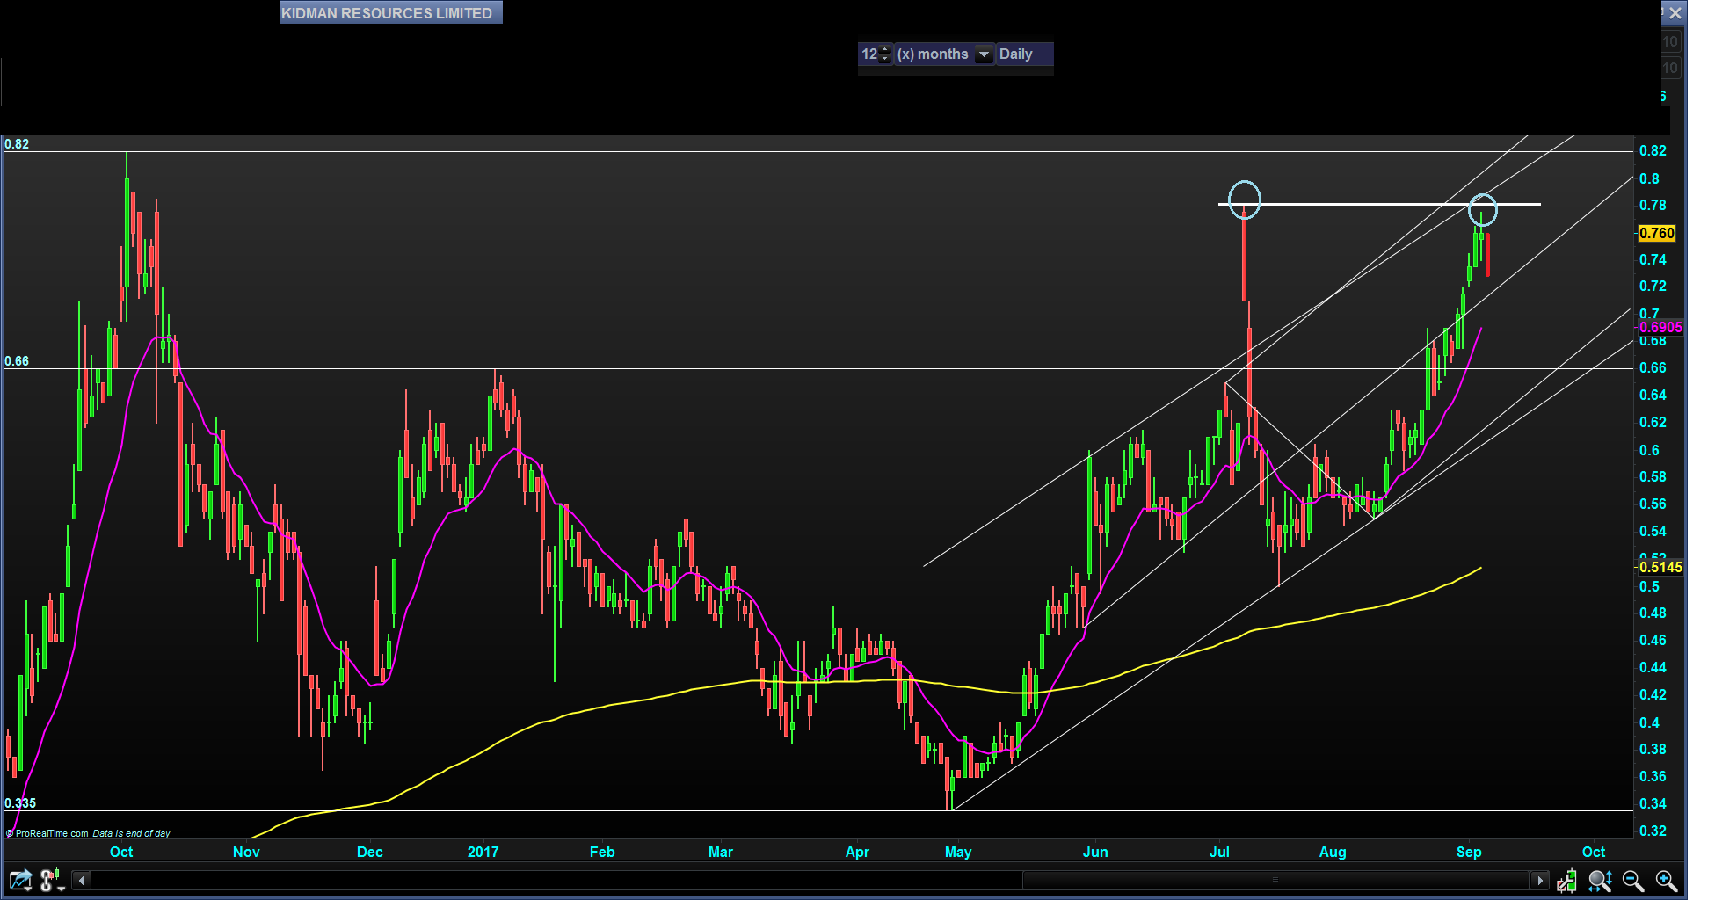Click the May label on time axis
This screenshot has height=900, width=1715.
(x=958, y=852)
